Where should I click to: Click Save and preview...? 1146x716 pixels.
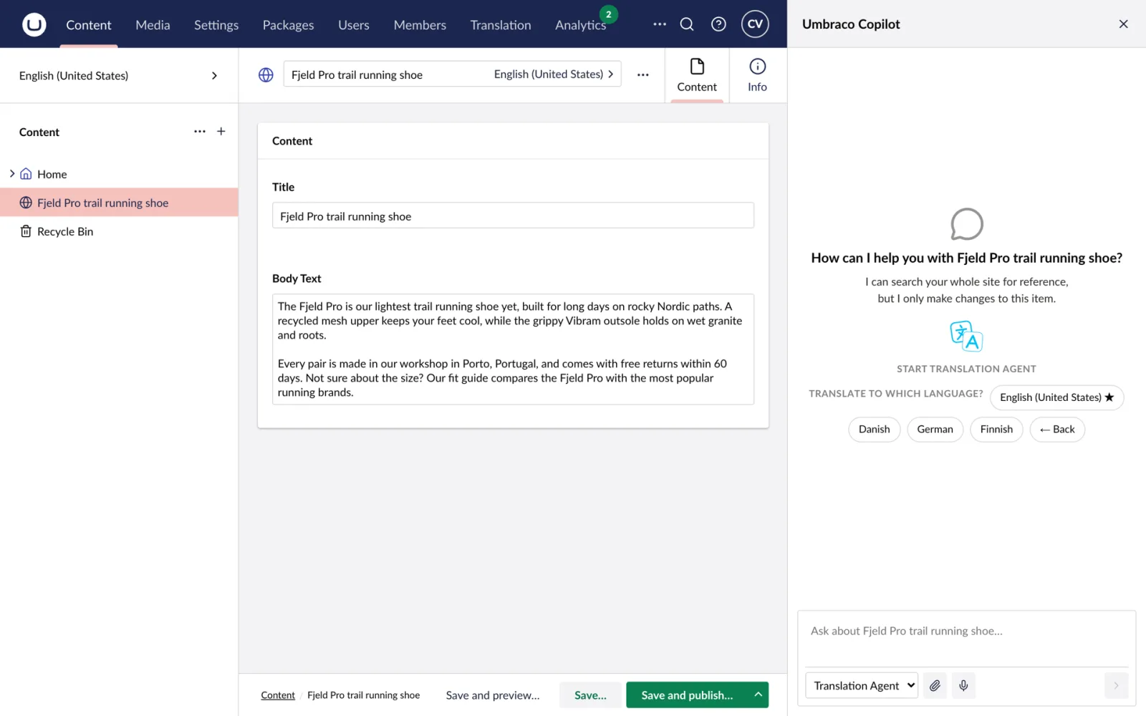click(x=493, y=695)
